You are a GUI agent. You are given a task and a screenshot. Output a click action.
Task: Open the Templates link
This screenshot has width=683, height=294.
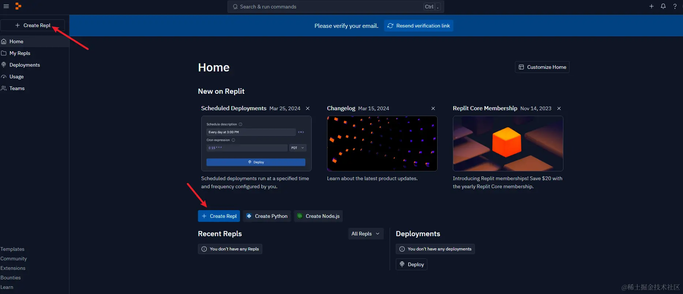click(12, 249)
